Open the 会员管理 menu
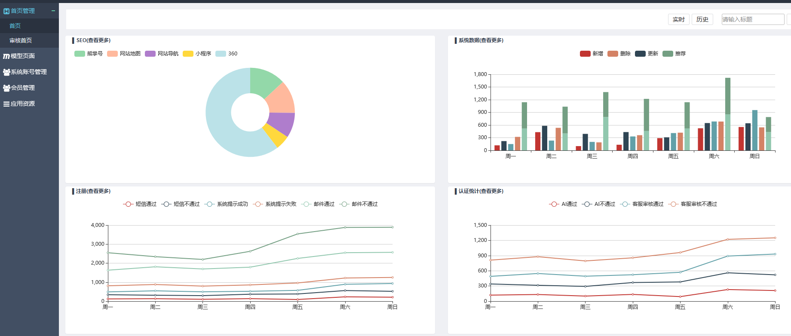The image size is (791, 336). click(29, 88)
